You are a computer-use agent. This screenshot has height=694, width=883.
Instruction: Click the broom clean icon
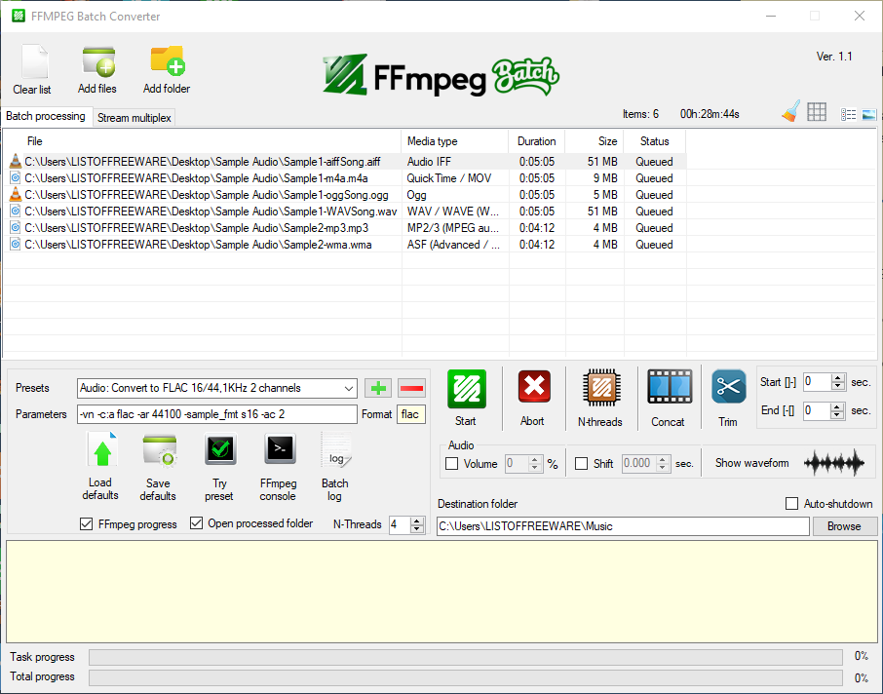(x=790, y=111)
